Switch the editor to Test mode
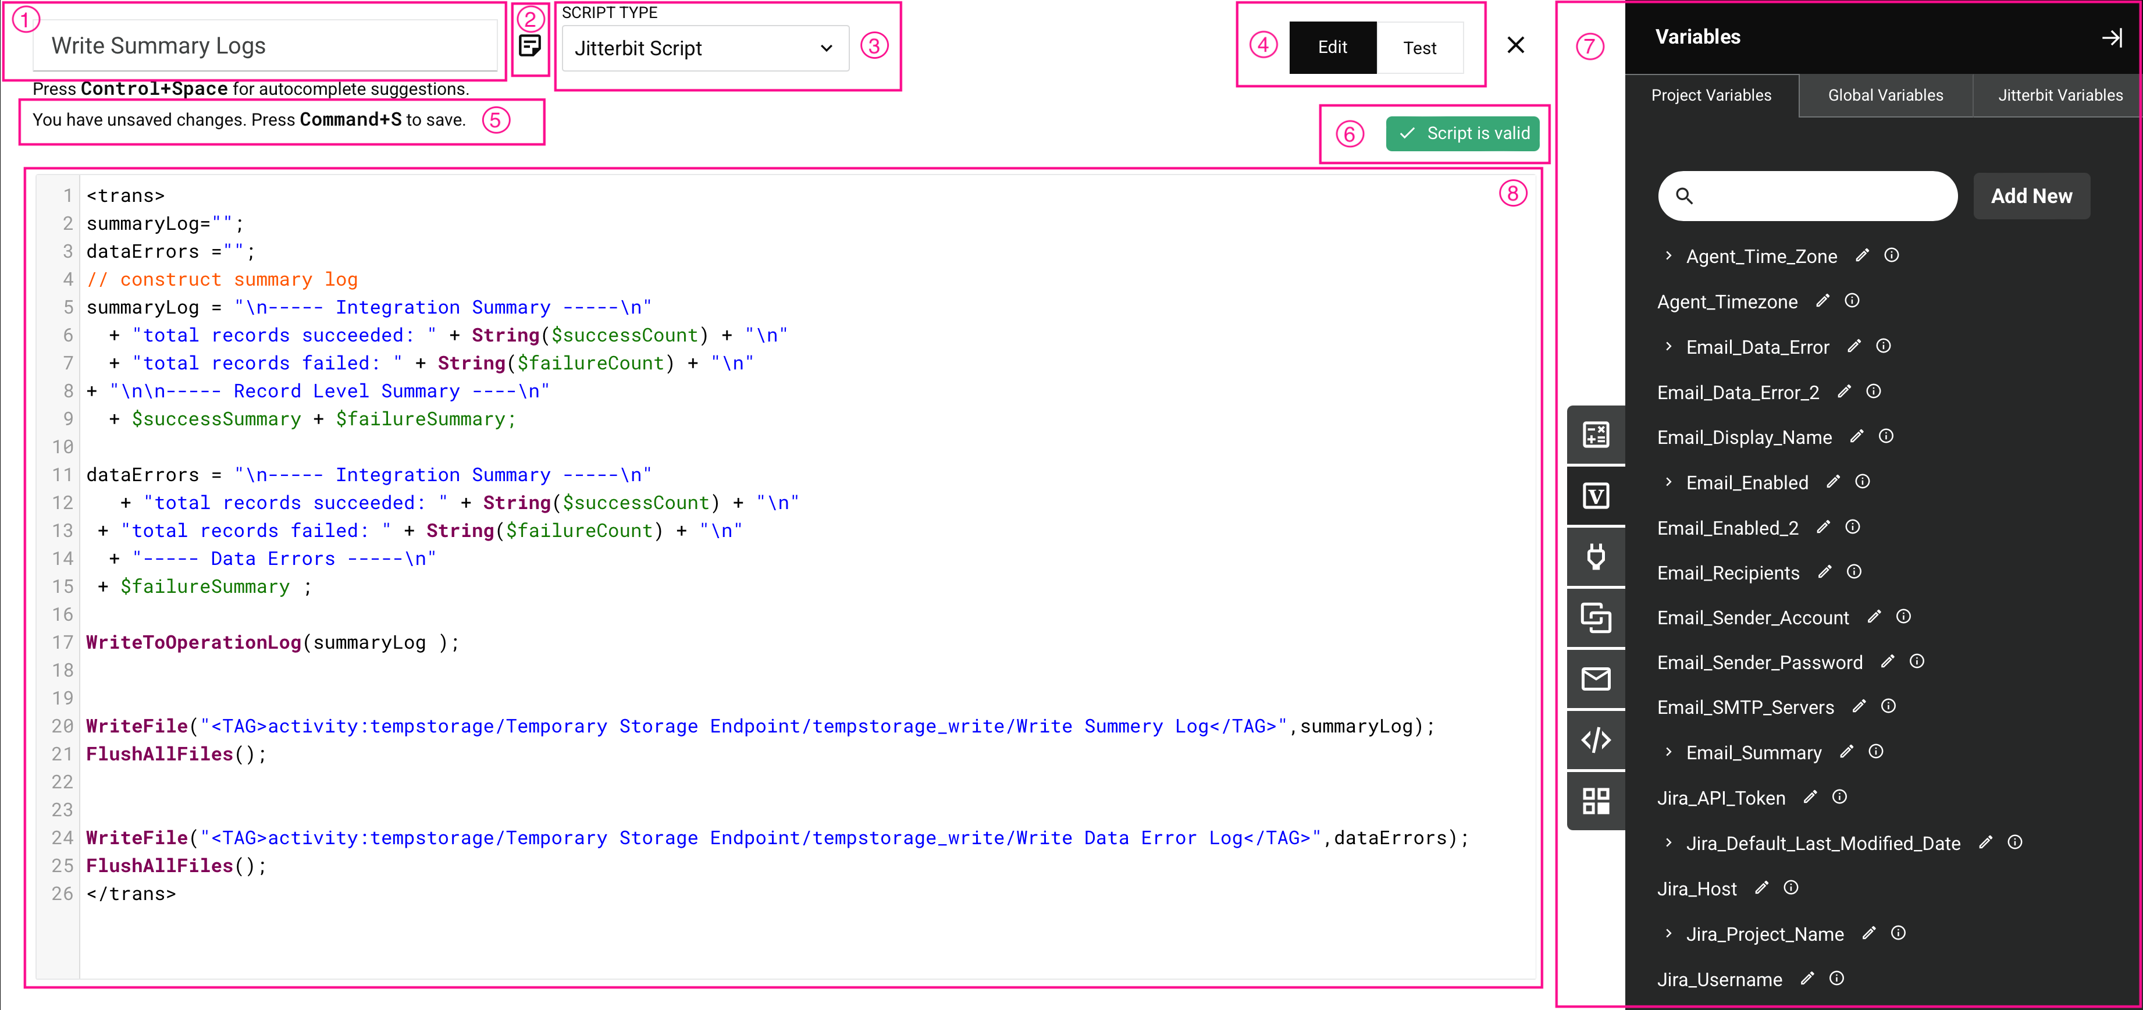Screen dimensions: 2143x1010 [x=1420, y=48]
